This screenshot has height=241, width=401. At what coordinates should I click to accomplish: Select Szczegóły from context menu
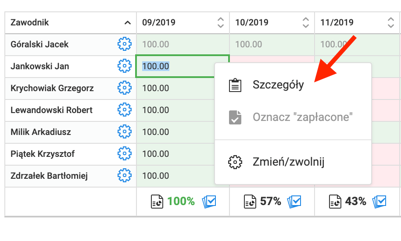pyautogui.click(x=278, y=85)
